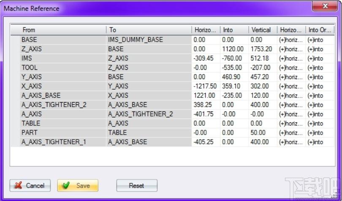Image resolution: width=342 pixels, height=201 pixels.
Task: Edit Vertical value 1753.20 for Z_AXIS
Action: pos(263,49)
